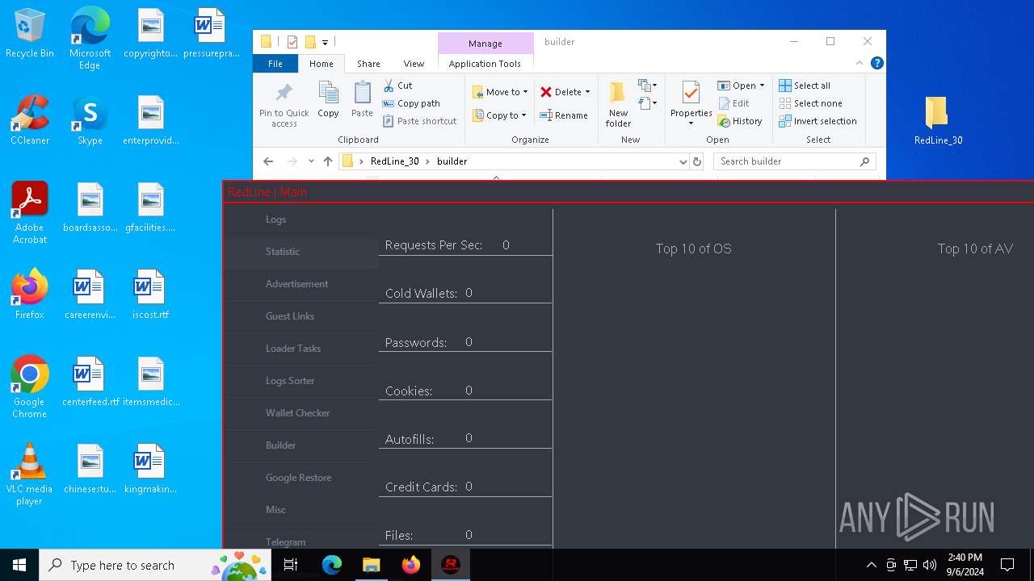
Task: Open the File ribbon tab
Action: 275,64
